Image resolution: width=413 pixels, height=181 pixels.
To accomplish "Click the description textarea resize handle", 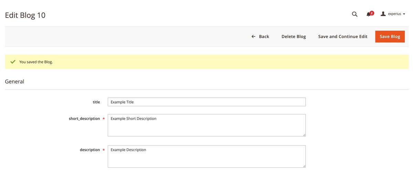I will [x=304, y=166].
